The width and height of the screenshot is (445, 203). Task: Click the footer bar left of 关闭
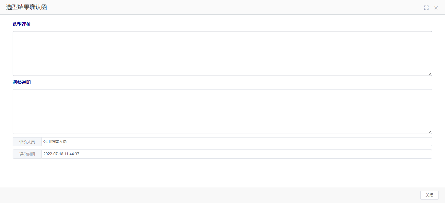point(211,195)
